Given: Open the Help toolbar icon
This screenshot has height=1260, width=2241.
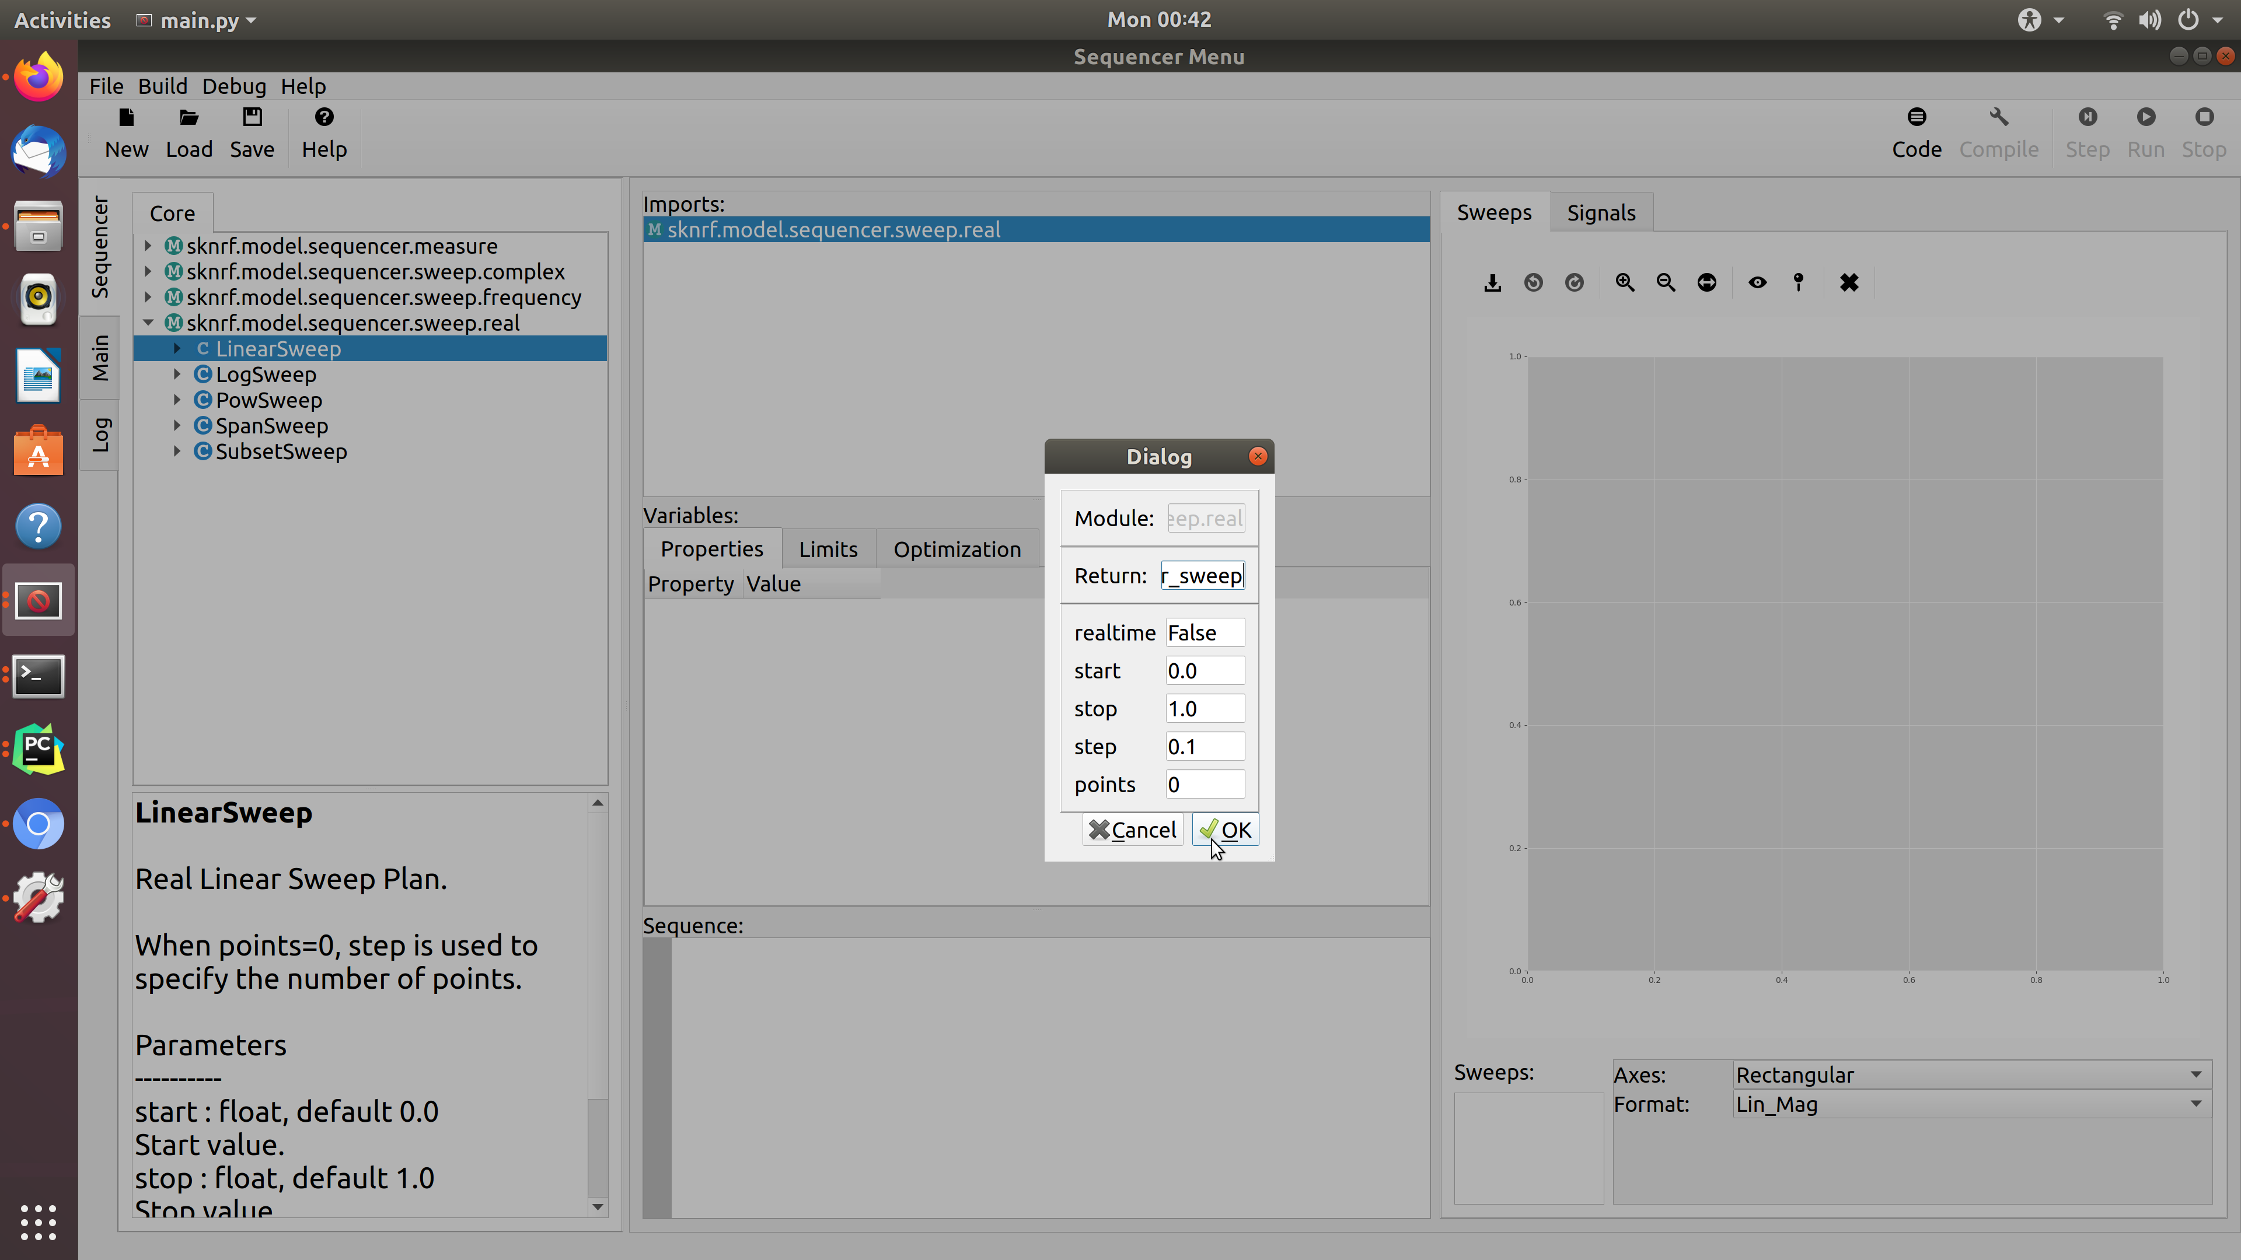Looking at the screenshot, I should (324, 117).
